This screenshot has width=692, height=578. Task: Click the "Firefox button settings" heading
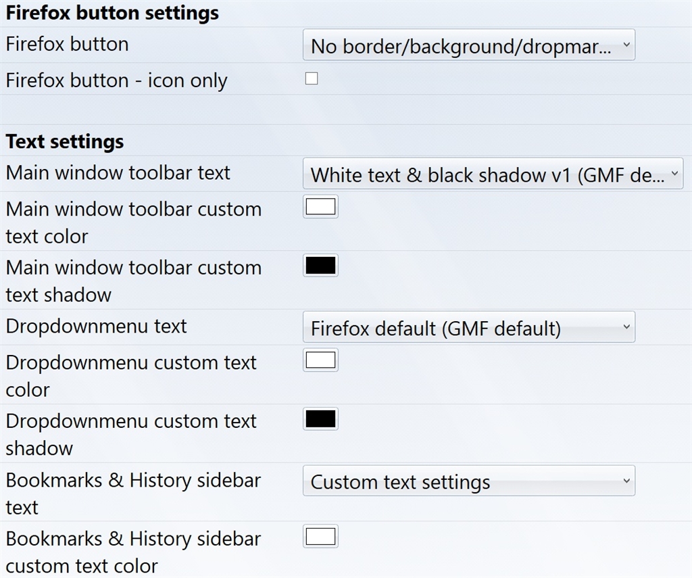pos(112,13)
